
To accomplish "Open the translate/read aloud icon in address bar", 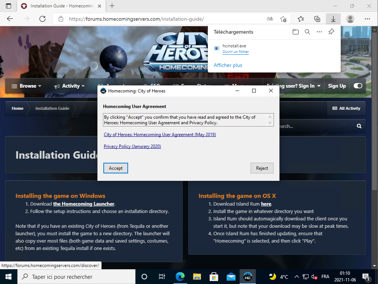I will (270, 19).
